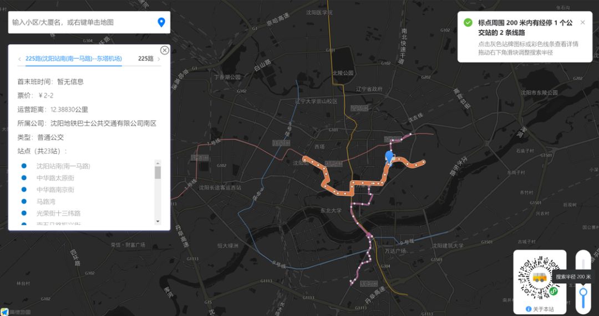Click the green checkmark notification icon
The height and width of the screenshot is (316, 599).
point(468,23)
